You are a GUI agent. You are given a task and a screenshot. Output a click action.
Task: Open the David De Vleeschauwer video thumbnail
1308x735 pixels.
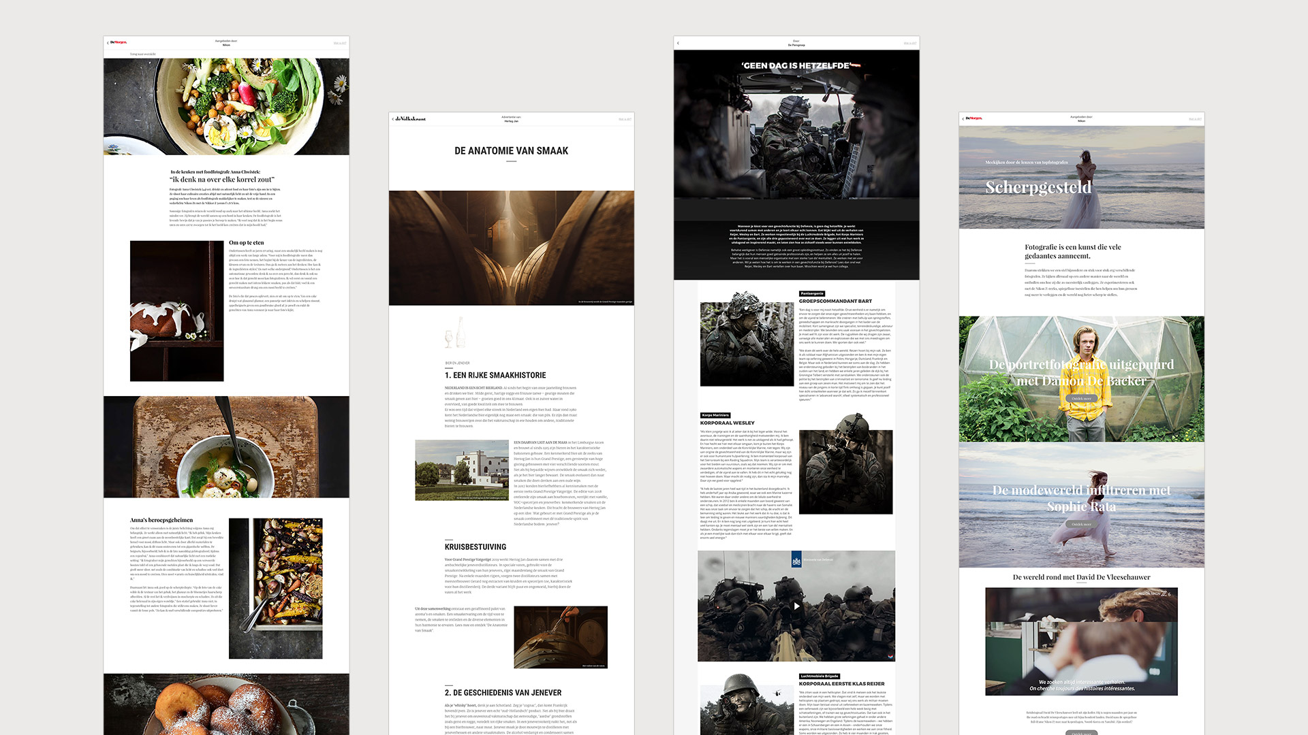(x=1081, y=641)
